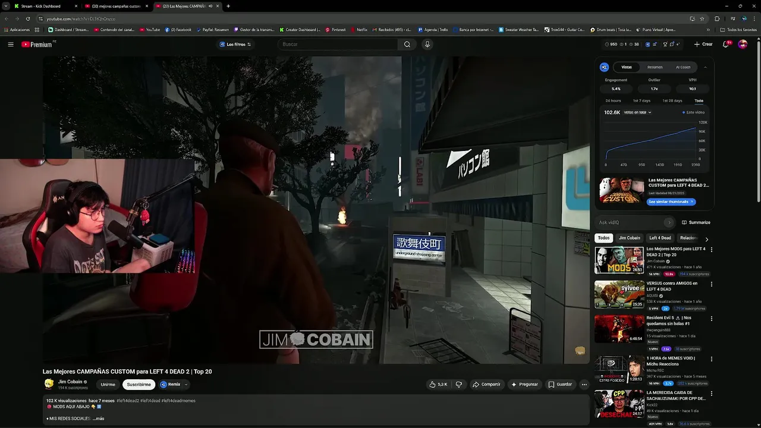Select the Todos filter chip
This screenshot has width=761, height=428.
[603, 238]
